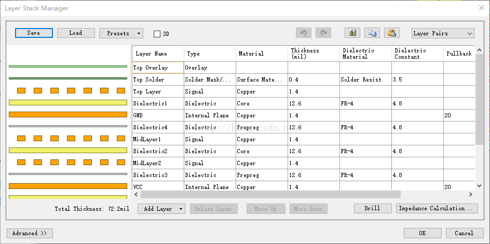Image resolution: width=490 pixels, height=244 pixels.
Task: Click the Advanced >> button
Action: point(30,233)
